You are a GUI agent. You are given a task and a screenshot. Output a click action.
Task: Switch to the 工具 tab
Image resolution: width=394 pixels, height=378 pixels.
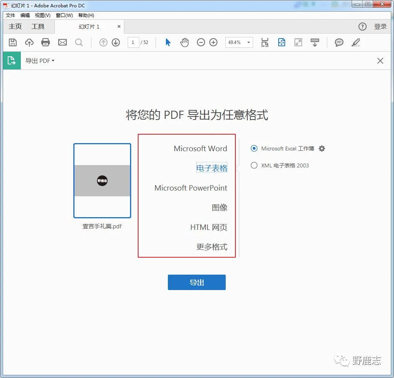tap(38, 26)
